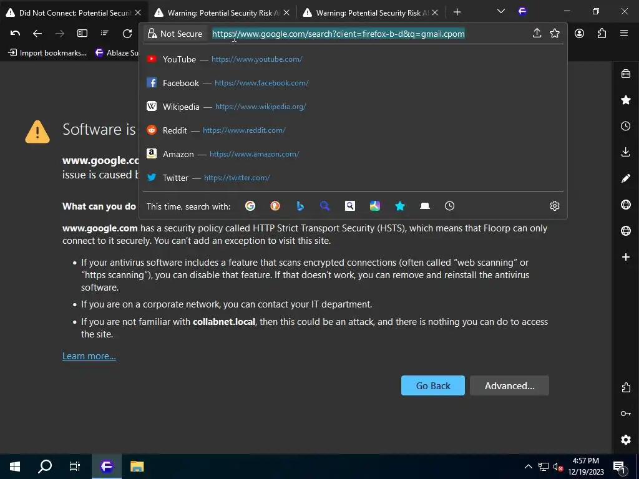Click the taskbar clock showing 4:57 PM
Image resolution: width=639 pixels, height=479 pixels.
point(585,467)
